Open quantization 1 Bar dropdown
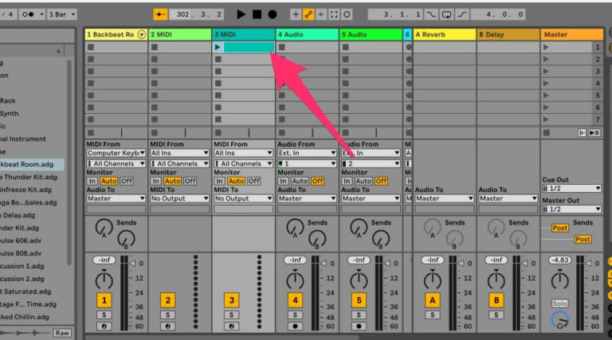The width and height of the screenshot is (612, 340). click(61, 14)
